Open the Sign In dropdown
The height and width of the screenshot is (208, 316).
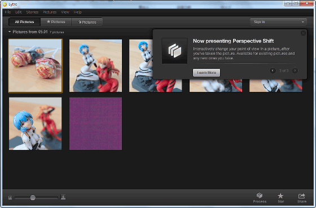[x=278, y=22]
